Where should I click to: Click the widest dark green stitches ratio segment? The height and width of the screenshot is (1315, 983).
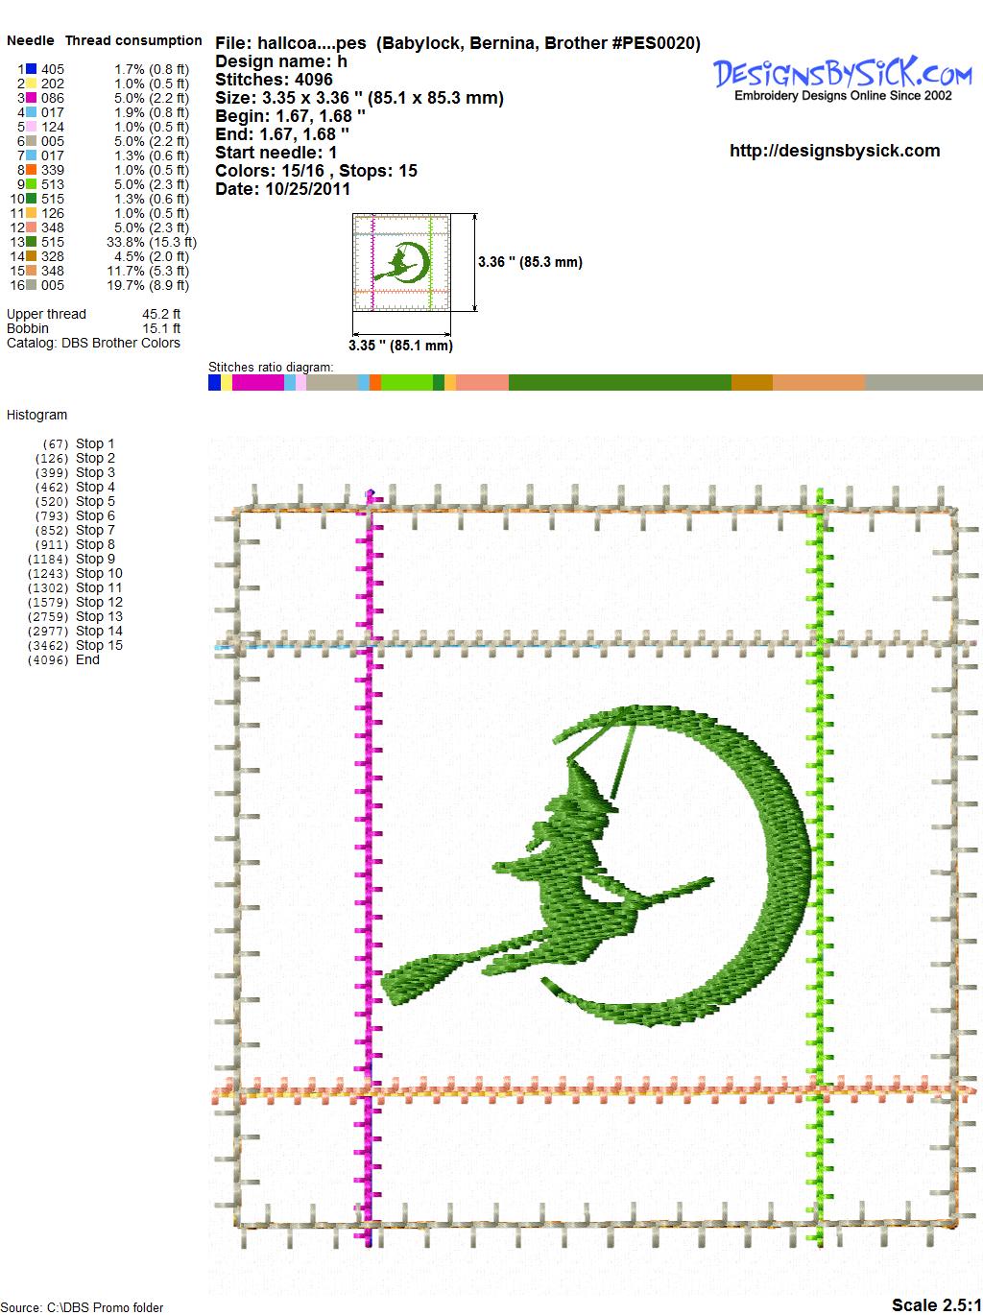coord(619,383)
